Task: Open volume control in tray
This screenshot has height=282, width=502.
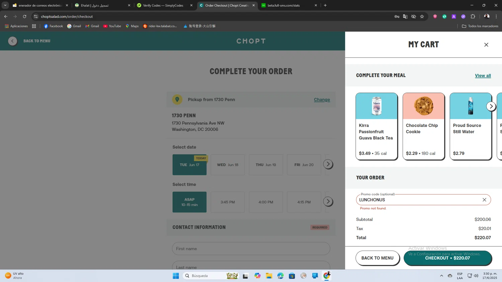Action: point(476,276)
